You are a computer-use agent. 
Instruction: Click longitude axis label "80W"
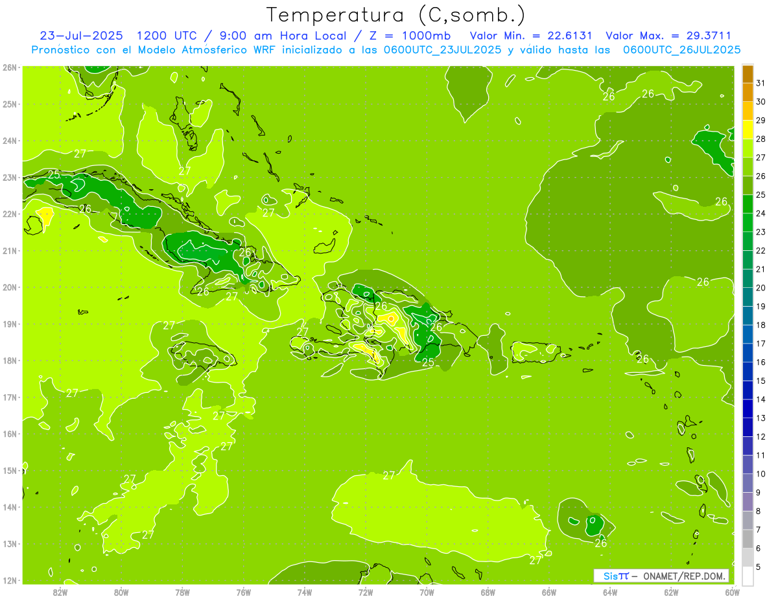pyautogui.click(x=121, y=592)
